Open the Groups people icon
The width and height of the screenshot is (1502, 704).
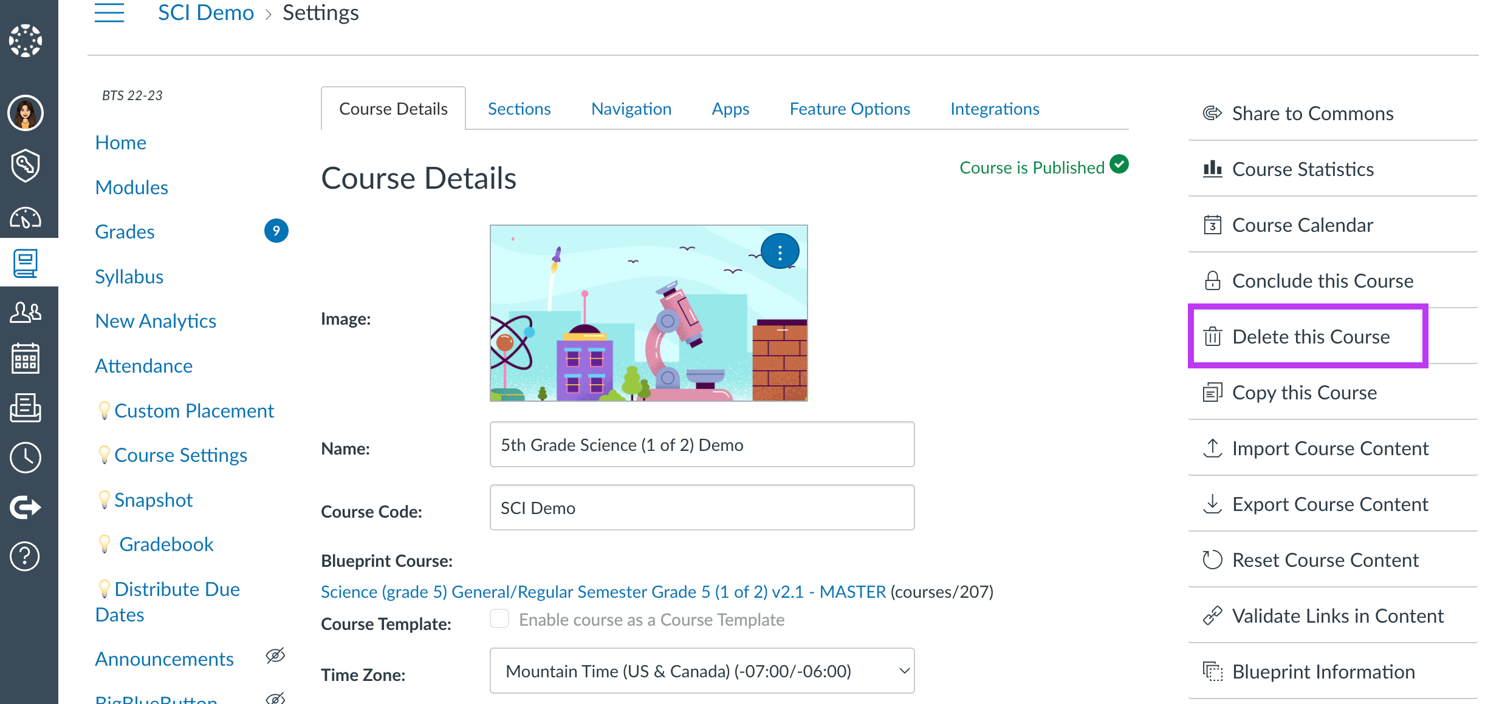coord(26,312)
